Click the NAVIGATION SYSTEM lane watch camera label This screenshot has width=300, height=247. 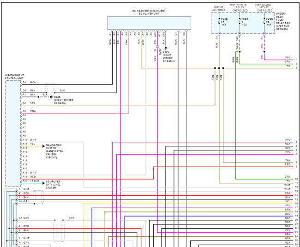[x=54, y=151]
